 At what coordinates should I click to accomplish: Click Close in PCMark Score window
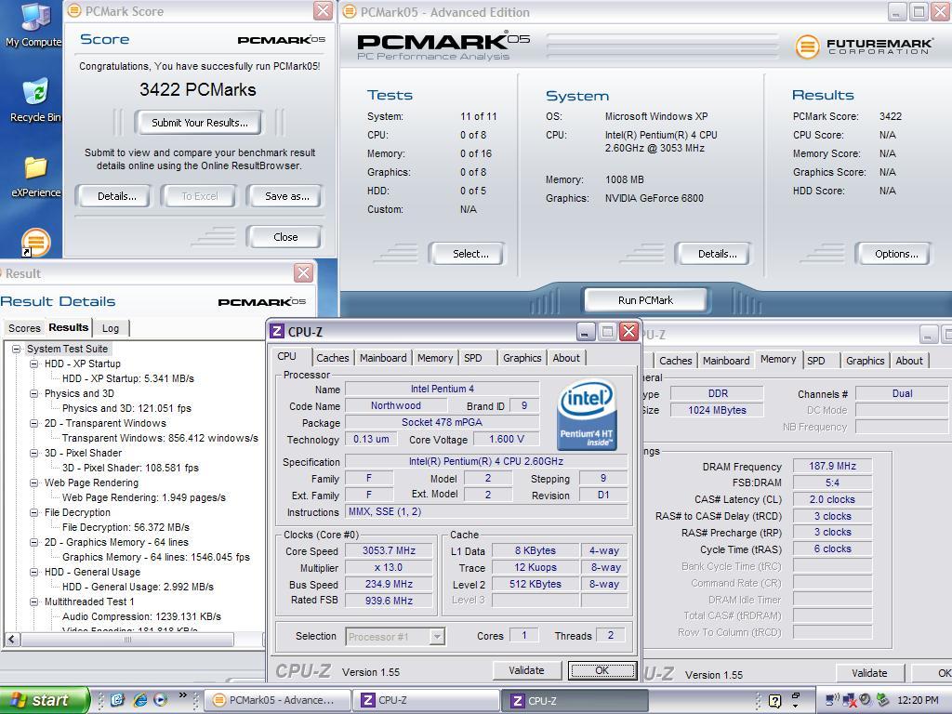[x=284, y=237]
